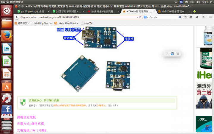This screenshot has width=214, height=134.
Task: Open Ubuntu Dash home launcher icon
Action: point(7,10)
